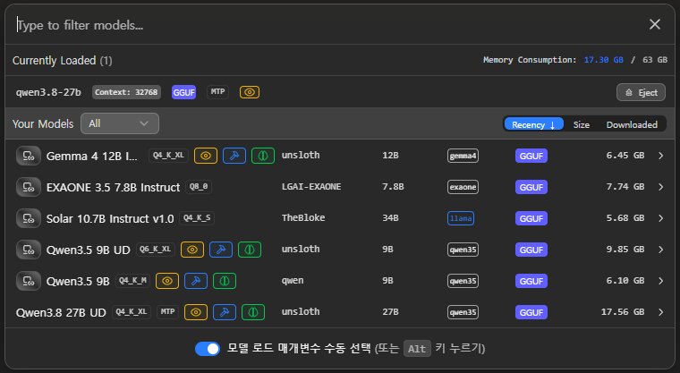Click the loaded model name qwen3.8-27b
The height and width of the screenshot is (373, 680).
48,92
